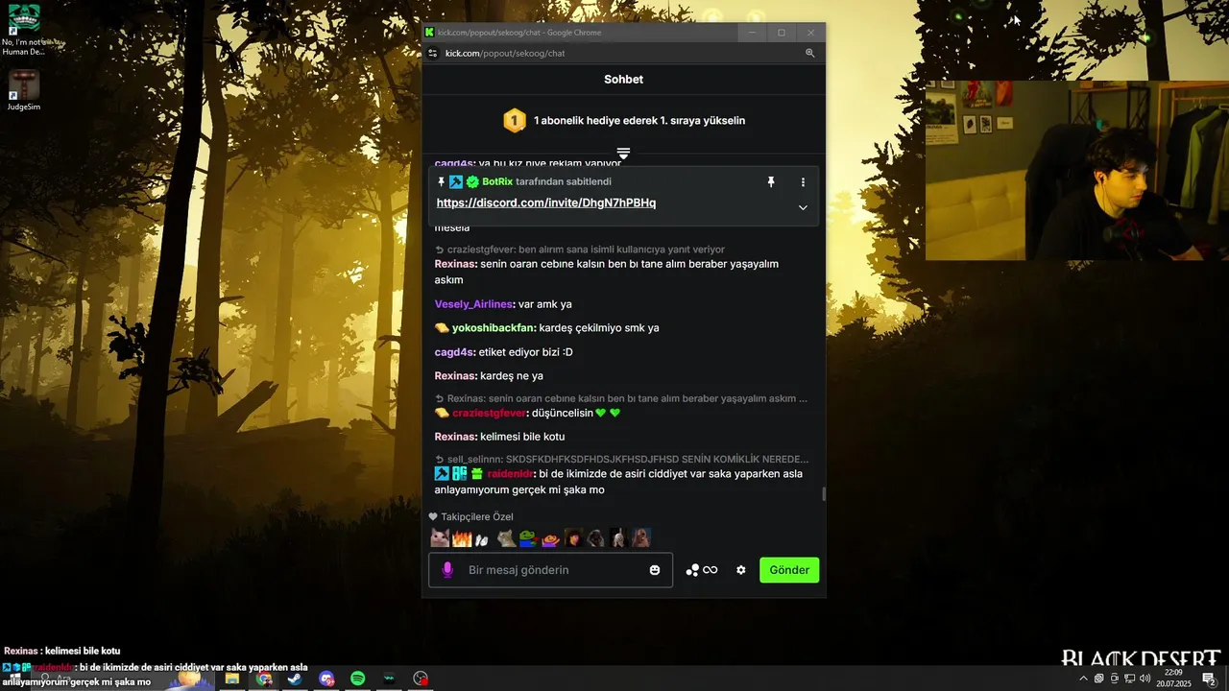Screen dimensions: 1229x691
Task: Open the volume speaker tray icon
Action: pos(1145,679)
